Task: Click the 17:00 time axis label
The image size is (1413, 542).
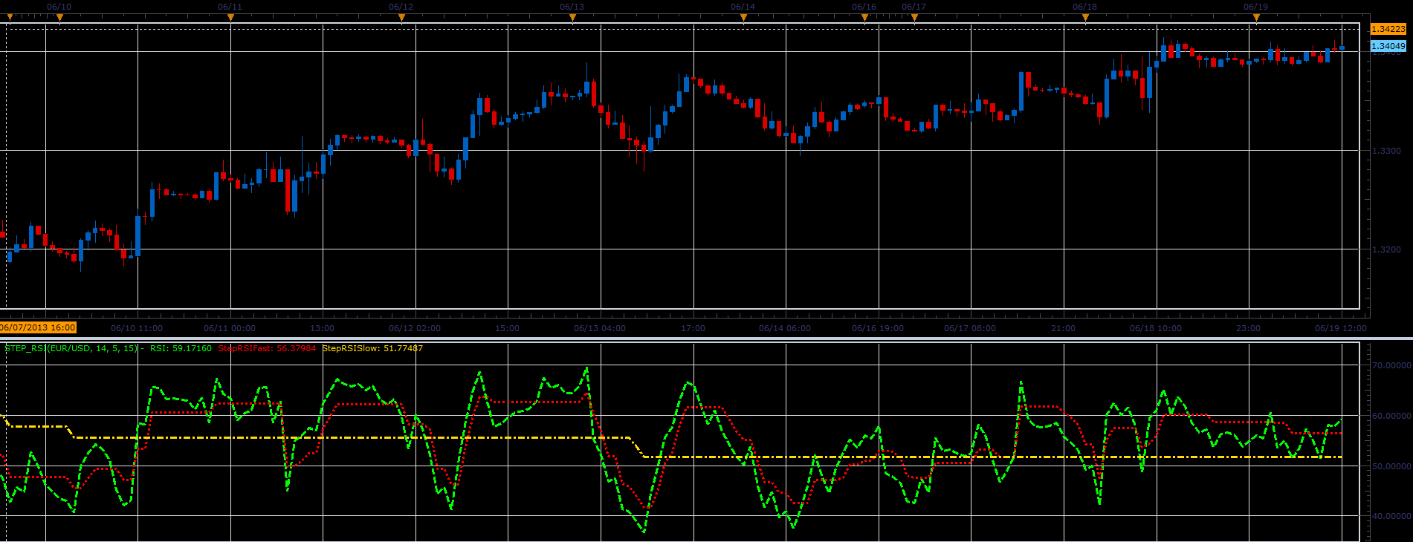Action: point(693,328)
